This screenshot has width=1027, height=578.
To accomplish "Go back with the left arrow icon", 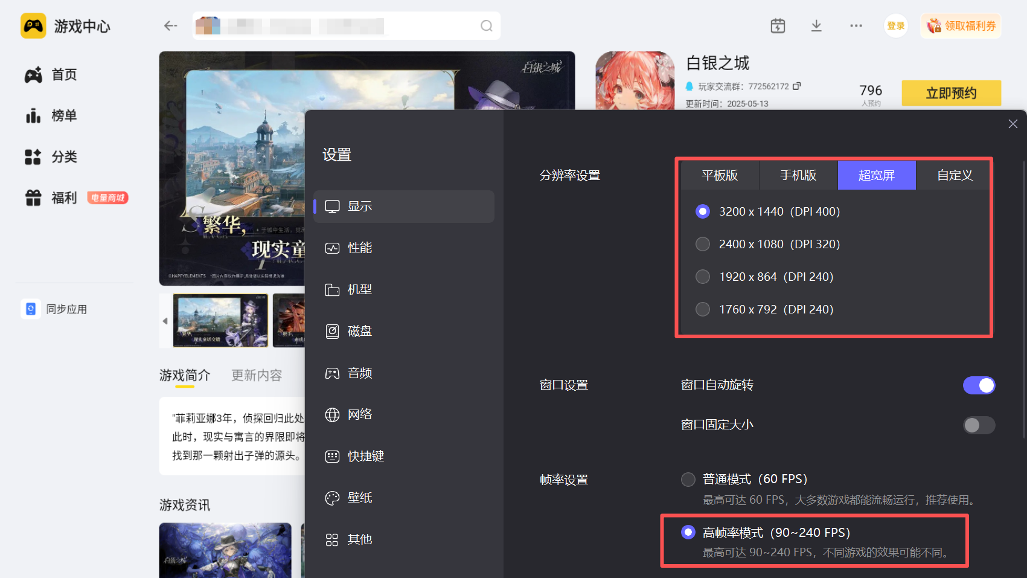I will point(171,26).
